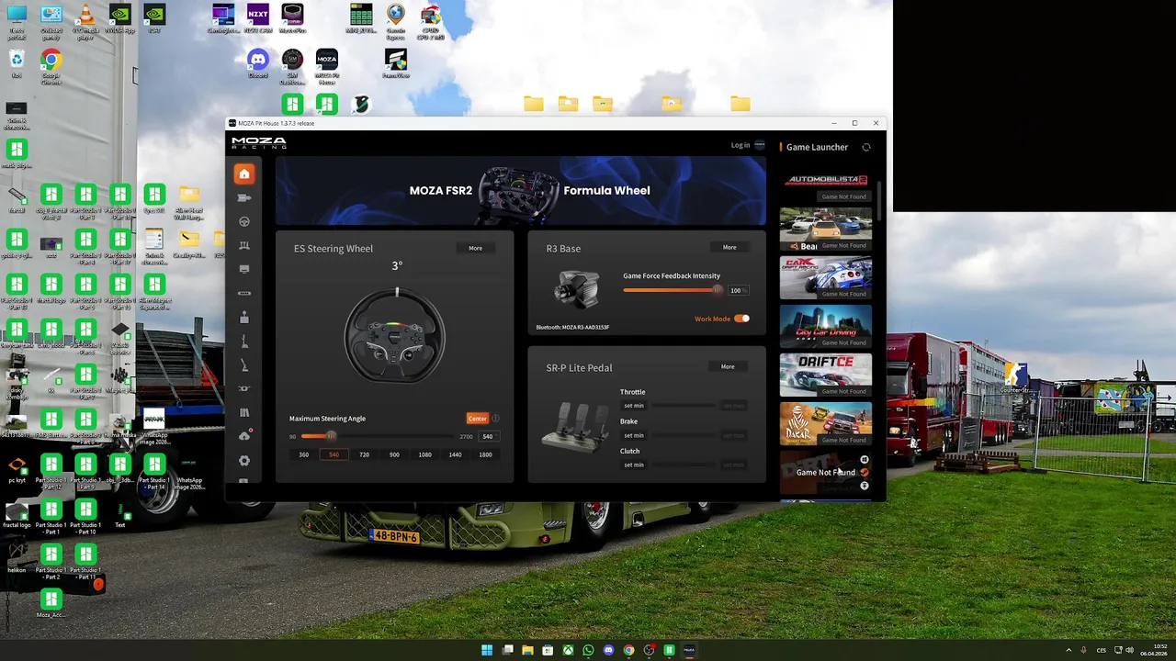
Task: Click the force feedback 100 value field
Action: [x=737, y=290]
